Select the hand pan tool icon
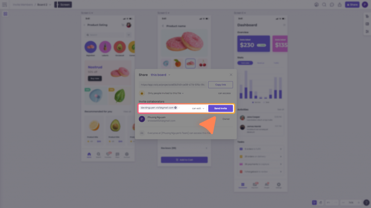The image size is (371, 208). (x=321, y=203)
